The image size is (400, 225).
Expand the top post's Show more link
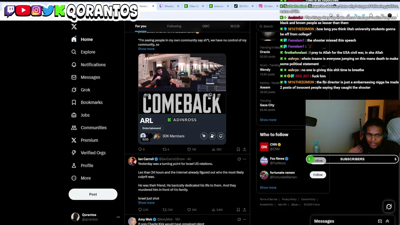click(146, 49)
